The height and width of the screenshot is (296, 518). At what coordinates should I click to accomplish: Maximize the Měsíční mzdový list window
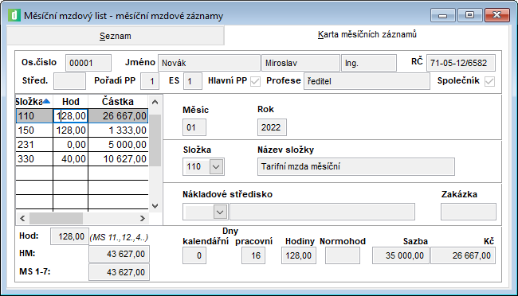(x=469, y=15)
